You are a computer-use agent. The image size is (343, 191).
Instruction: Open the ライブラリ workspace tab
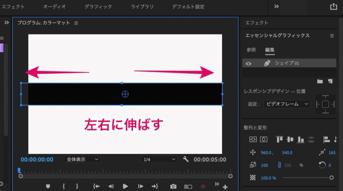[x=142, y=7]
